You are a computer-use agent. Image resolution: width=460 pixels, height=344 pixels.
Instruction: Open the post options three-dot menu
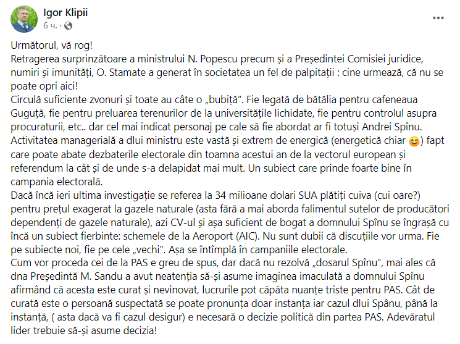pyautogui.click(x=438, y=19)
